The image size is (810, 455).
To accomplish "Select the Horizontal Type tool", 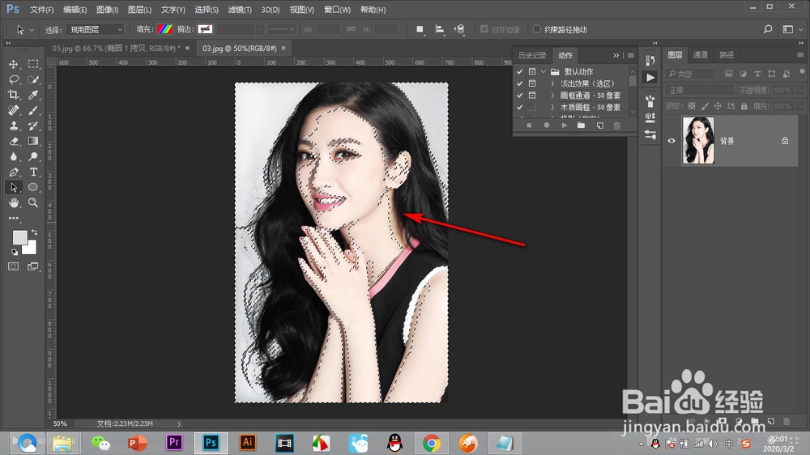I will 33,172.
